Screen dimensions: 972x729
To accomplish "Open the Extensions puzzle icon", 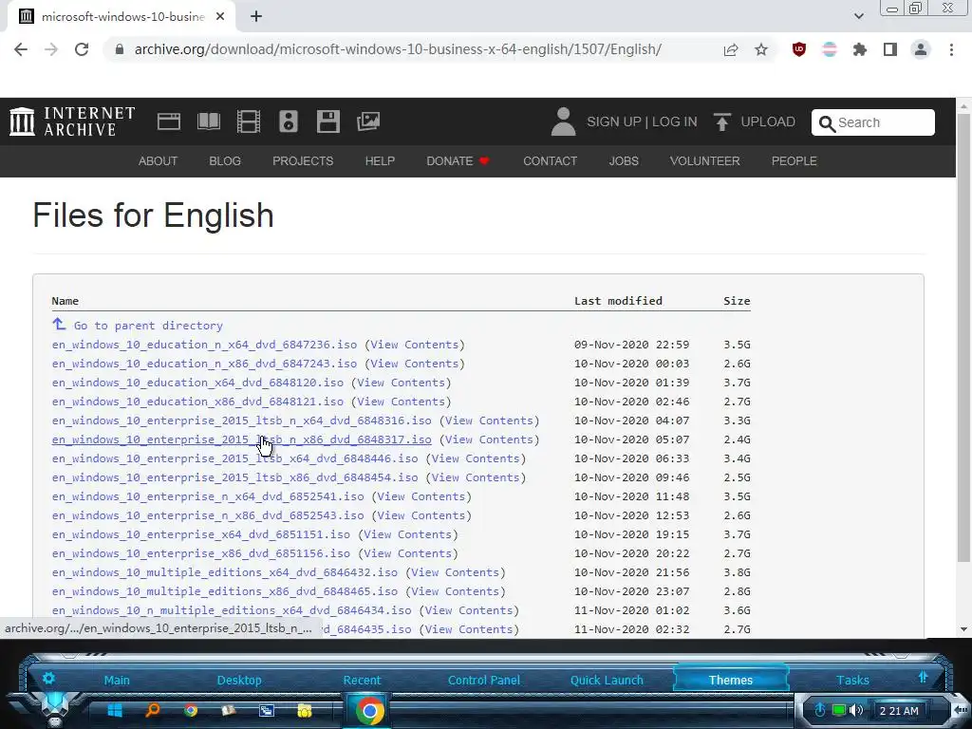I will click(x=859, y=49).
